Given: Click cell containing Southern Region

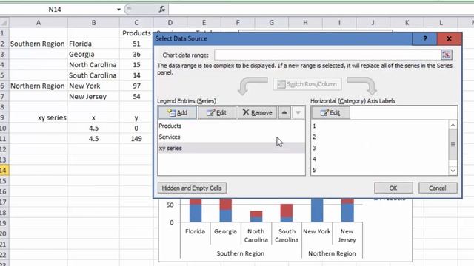Looking at the screenshot, I should point(38,44).
